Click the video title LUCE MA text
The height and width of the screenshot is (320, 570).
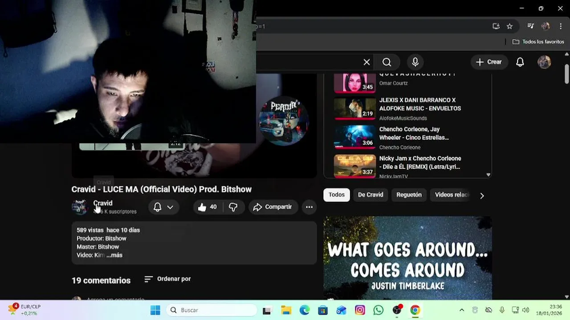coord(161,189)
